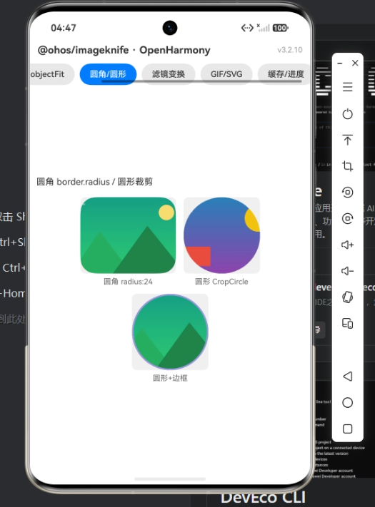Click the @ohos/imageknife · OpenHarmony title
The height and width of the screenshot is (507, 375).
click(124, 50)
